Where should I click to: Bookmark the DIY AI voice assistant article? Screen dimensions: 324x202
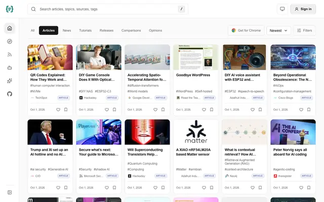(x=260, y=110)
